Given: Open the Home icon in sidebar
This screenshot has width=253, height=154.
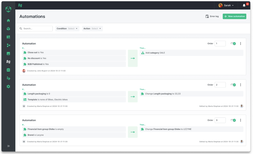Looking at the screenshot, I should point(8,20).
